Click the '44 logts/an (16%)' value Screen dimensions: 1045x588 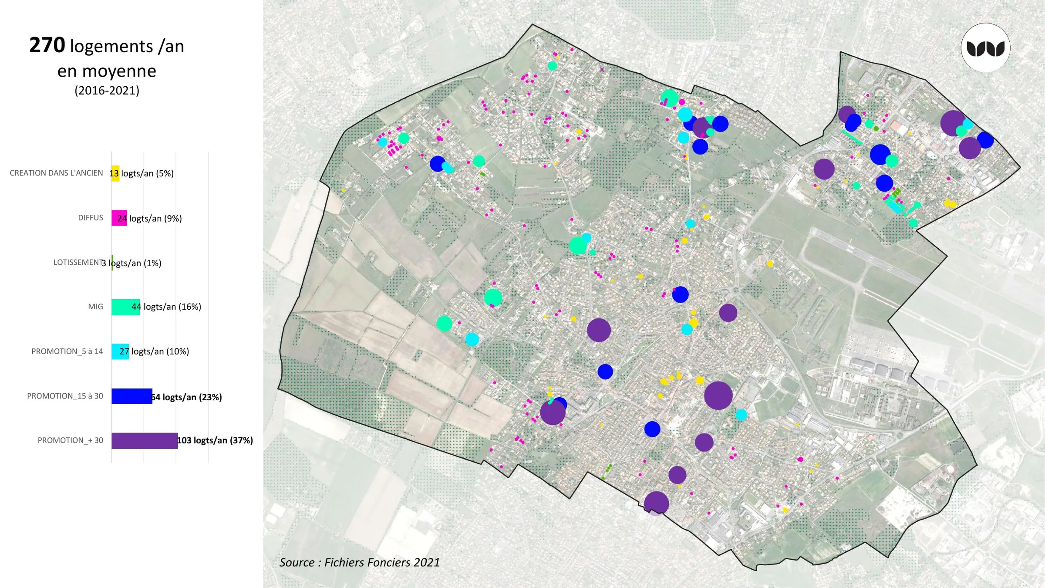tap(166, 307)
